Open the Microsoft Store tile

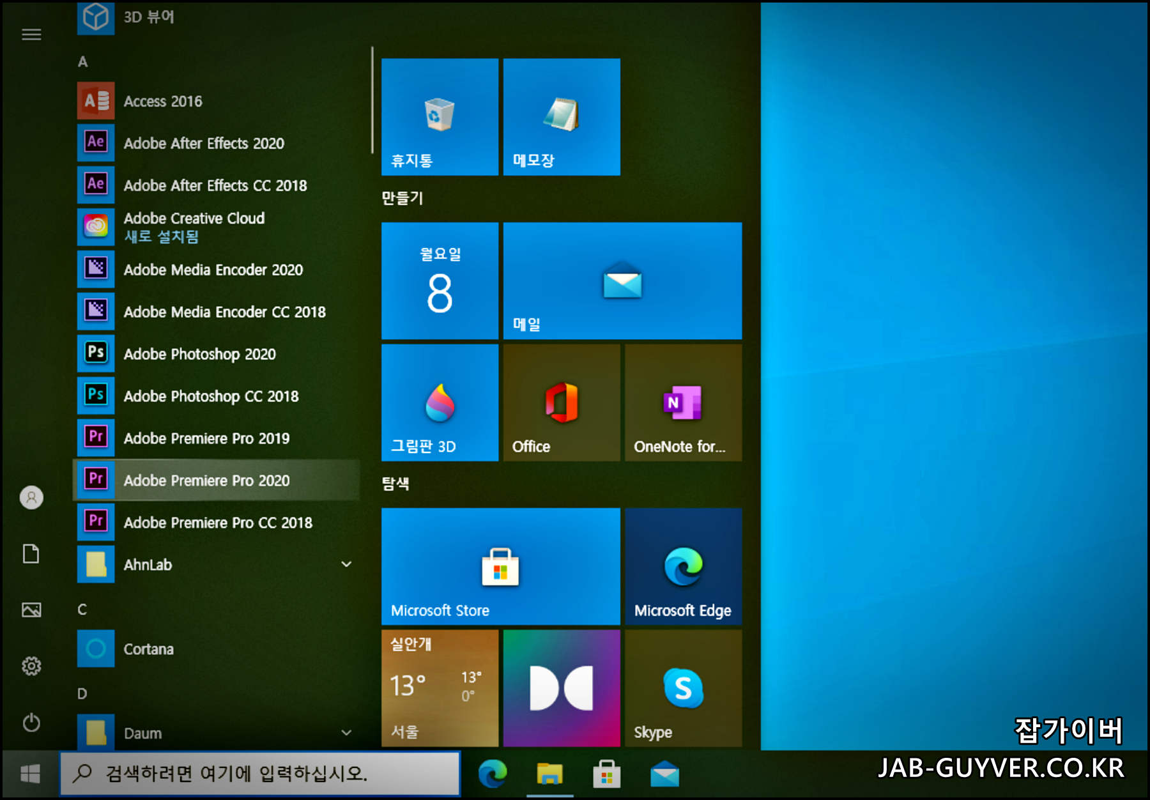coord(501,566)
